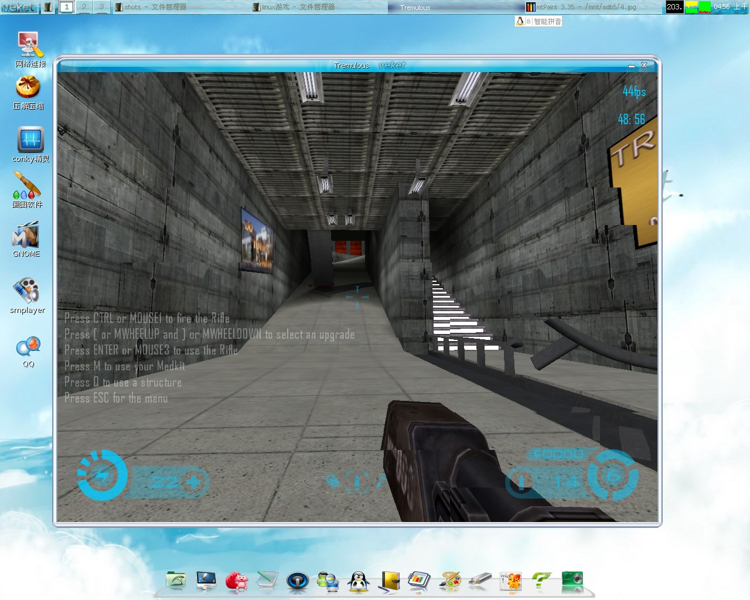This screenshot has width=750, height=600.
Task: Launch the paint palette icon in the dock
Action: click(x=450, y=581)
